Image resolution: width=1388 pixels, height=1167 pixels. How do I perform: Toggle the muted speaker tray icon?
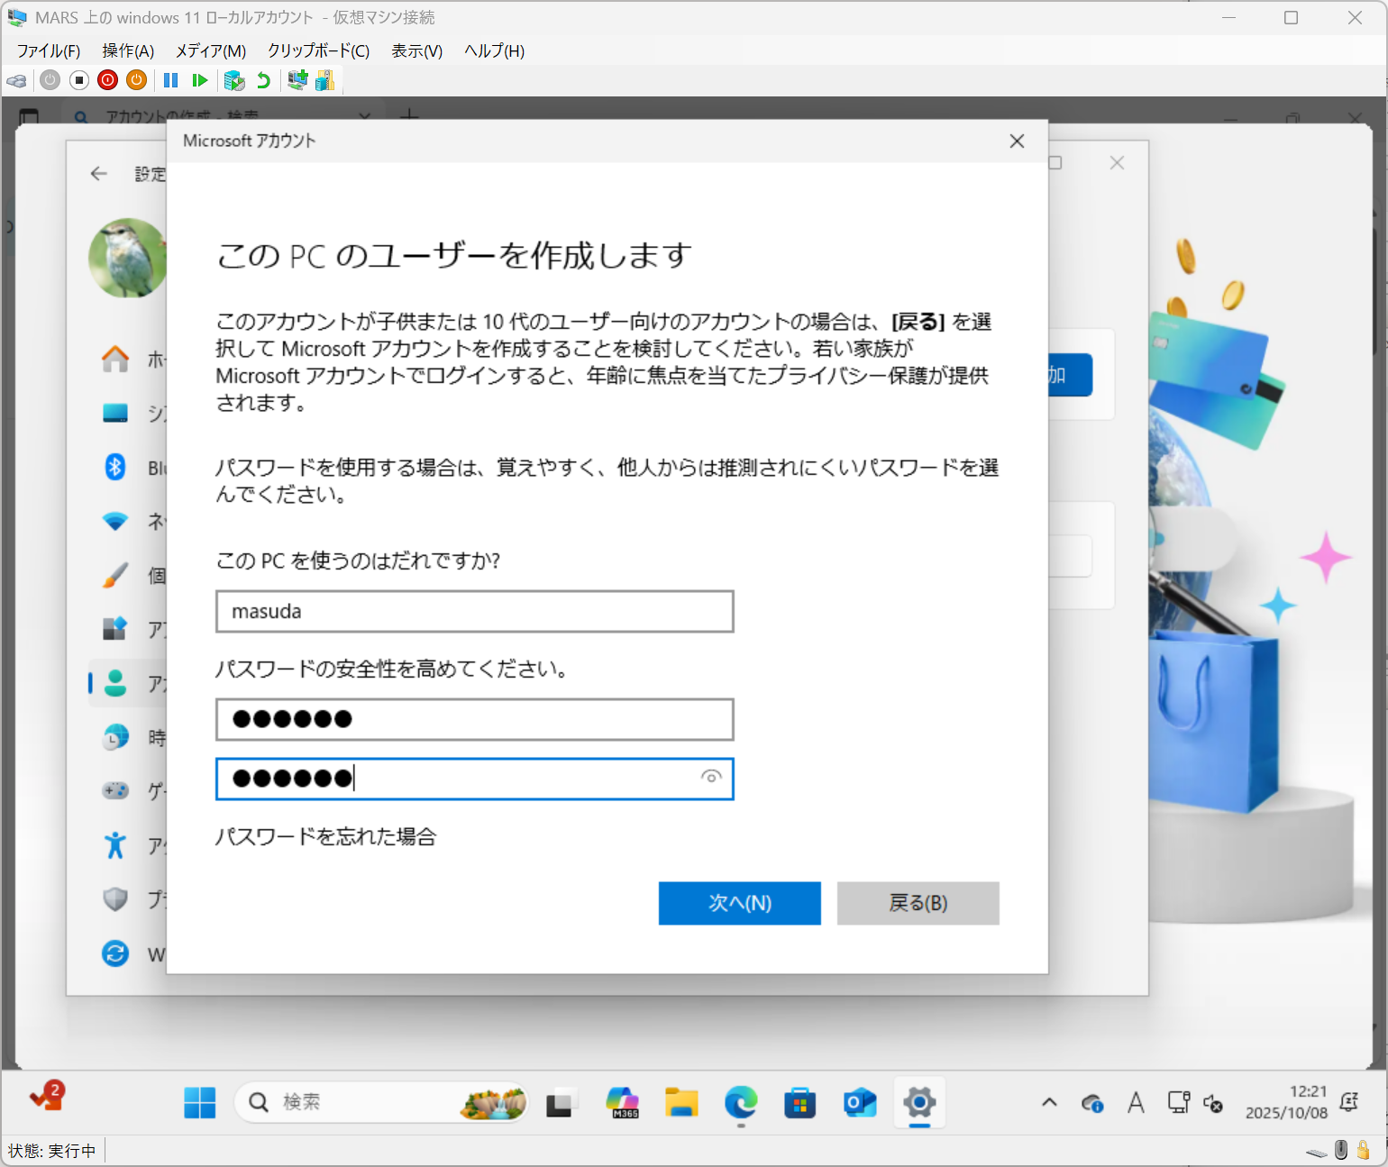(x=1213, y=1103)
